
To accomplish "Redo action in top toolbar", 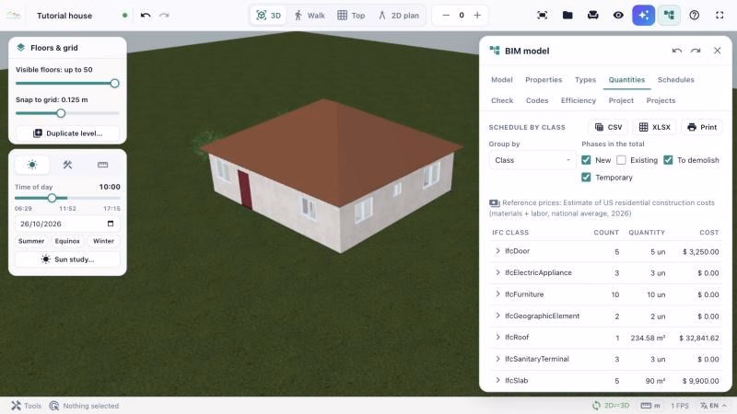I will tap(164, 16).
